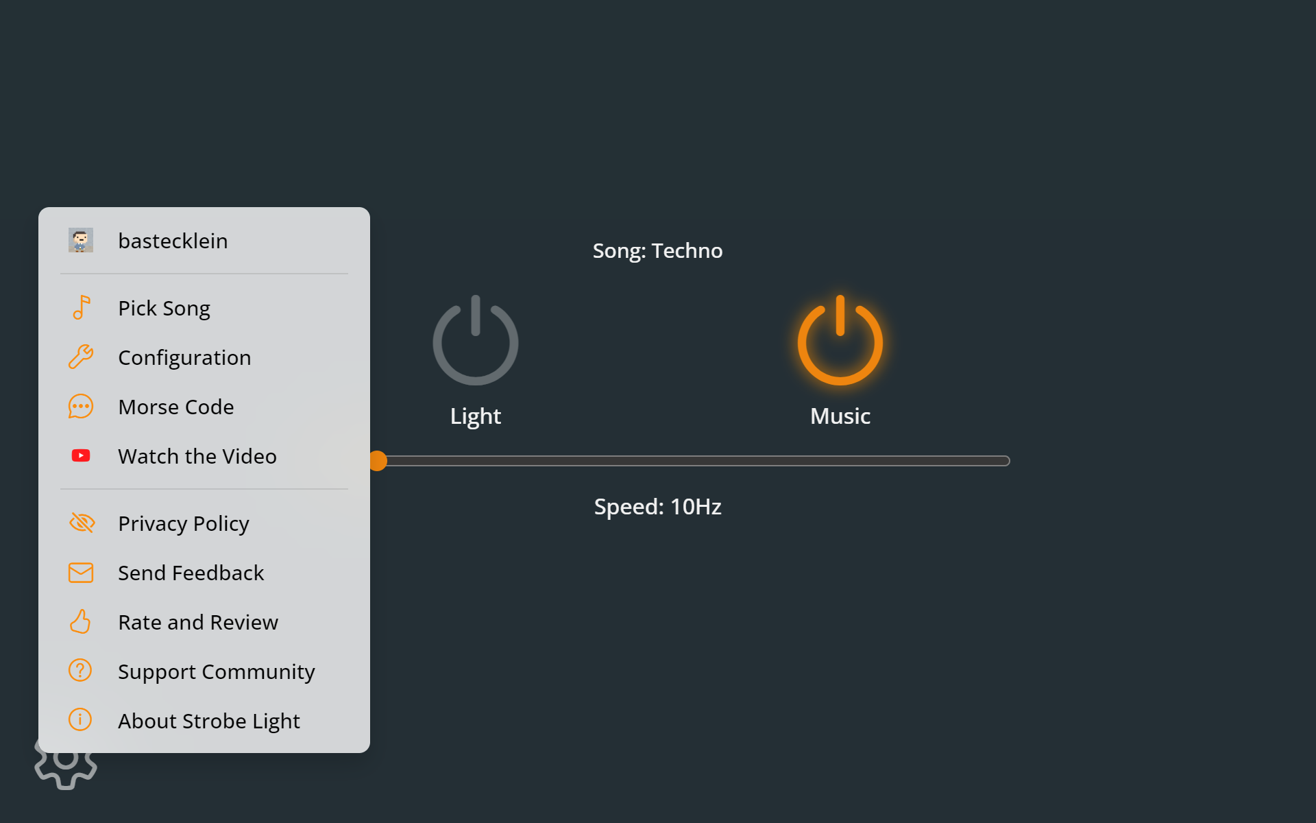Click the question mark icon for Support Community
The height and width of the screenshot is (823, 1316).
click(x=80, y=671)
